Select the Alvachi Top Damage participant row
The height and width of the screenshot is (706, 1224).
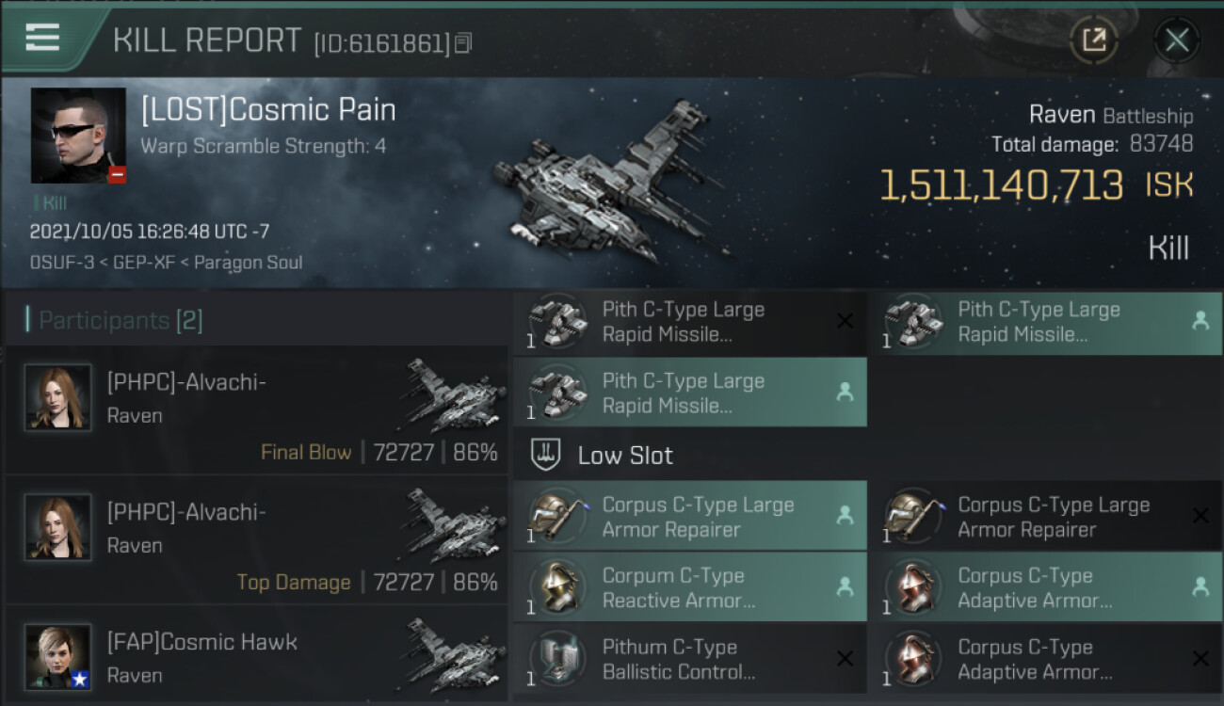click(256, 539)
